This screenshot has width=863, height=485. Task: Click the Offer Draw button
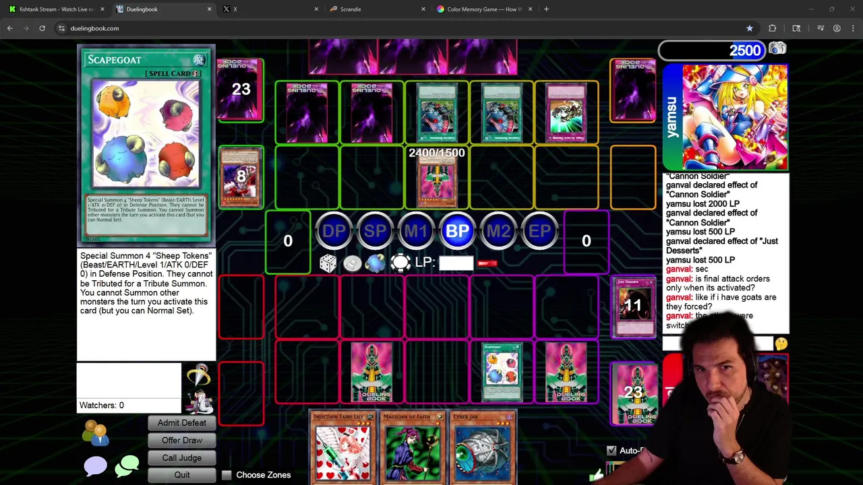181,441
